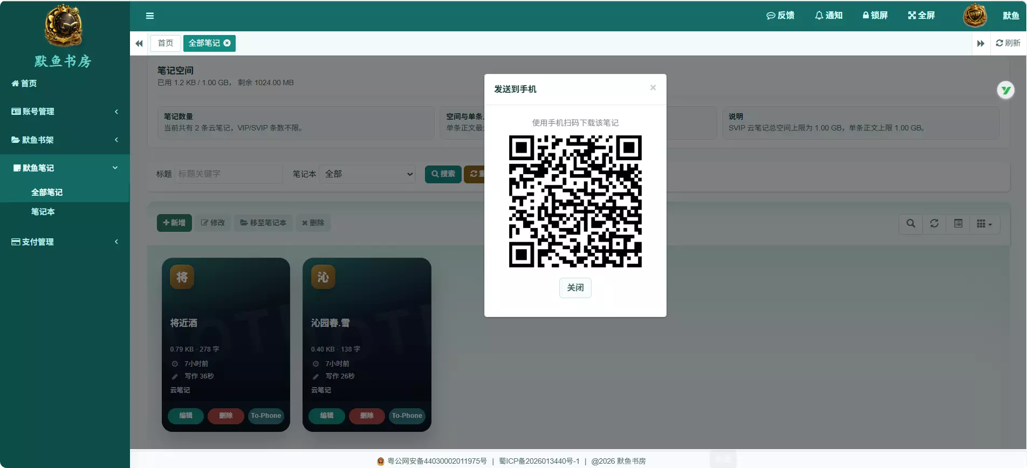This screenshot has height=468, width=1029.
Task: Click the tab bar's left double-arrow
Action: (x=139, y=43)
